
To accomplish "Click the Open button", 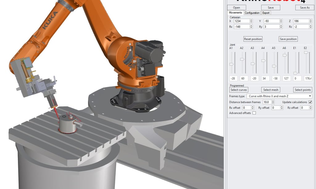I will (237, 8).
